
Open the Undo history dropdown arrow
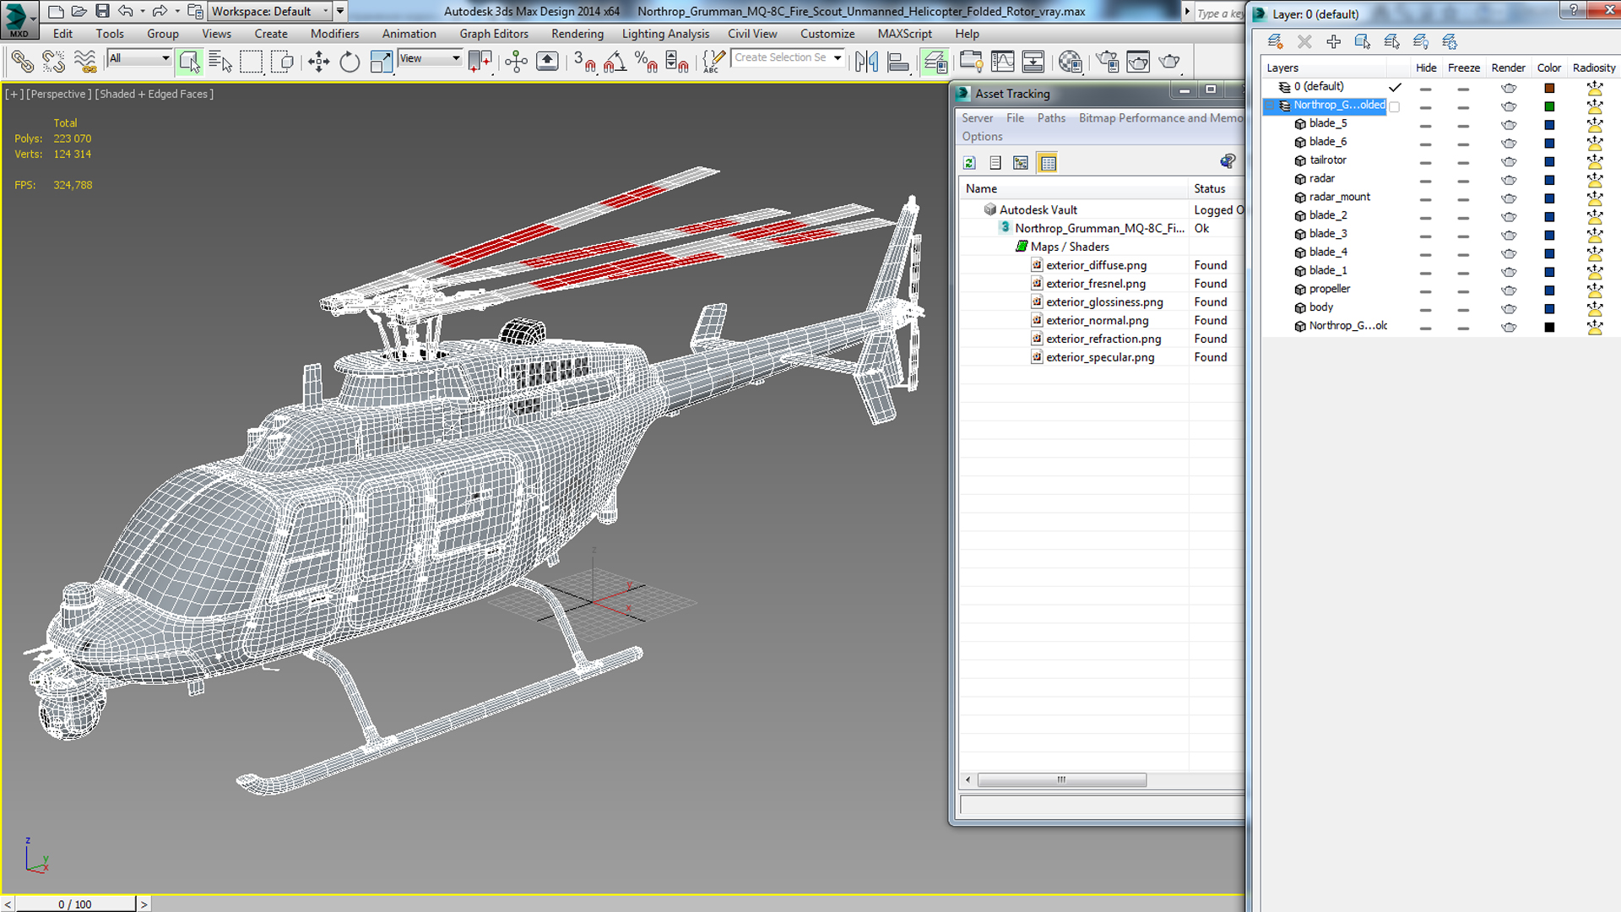coord(142,11)
